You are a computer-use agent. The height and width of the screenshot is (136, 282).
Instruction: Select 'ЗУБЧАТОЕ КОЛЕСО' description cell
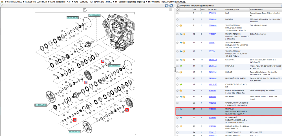click(234, 132)
